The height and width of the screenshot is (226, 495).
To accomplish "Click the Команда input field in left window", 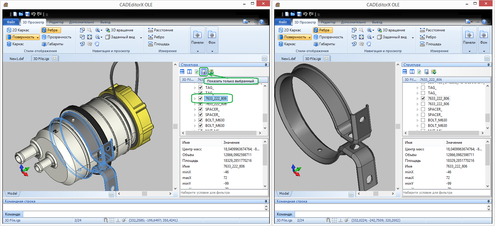I will click(x=145, y=214).
